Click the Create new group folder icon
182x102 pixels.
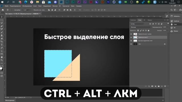[x=159, y=86]
